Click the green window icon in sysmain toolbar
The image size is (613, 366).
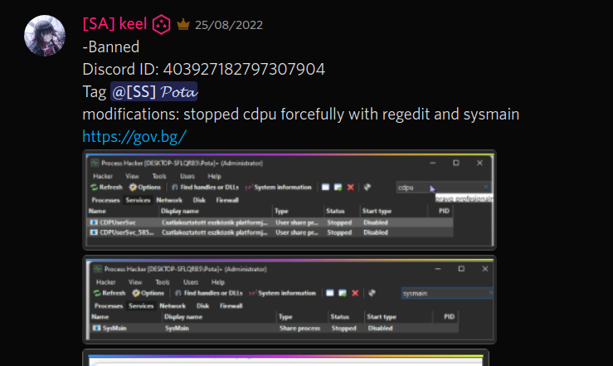coord(343,293)
